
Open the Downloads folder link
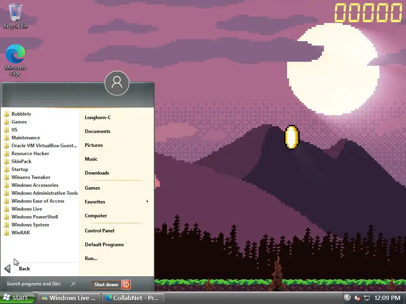click(97, 173)
